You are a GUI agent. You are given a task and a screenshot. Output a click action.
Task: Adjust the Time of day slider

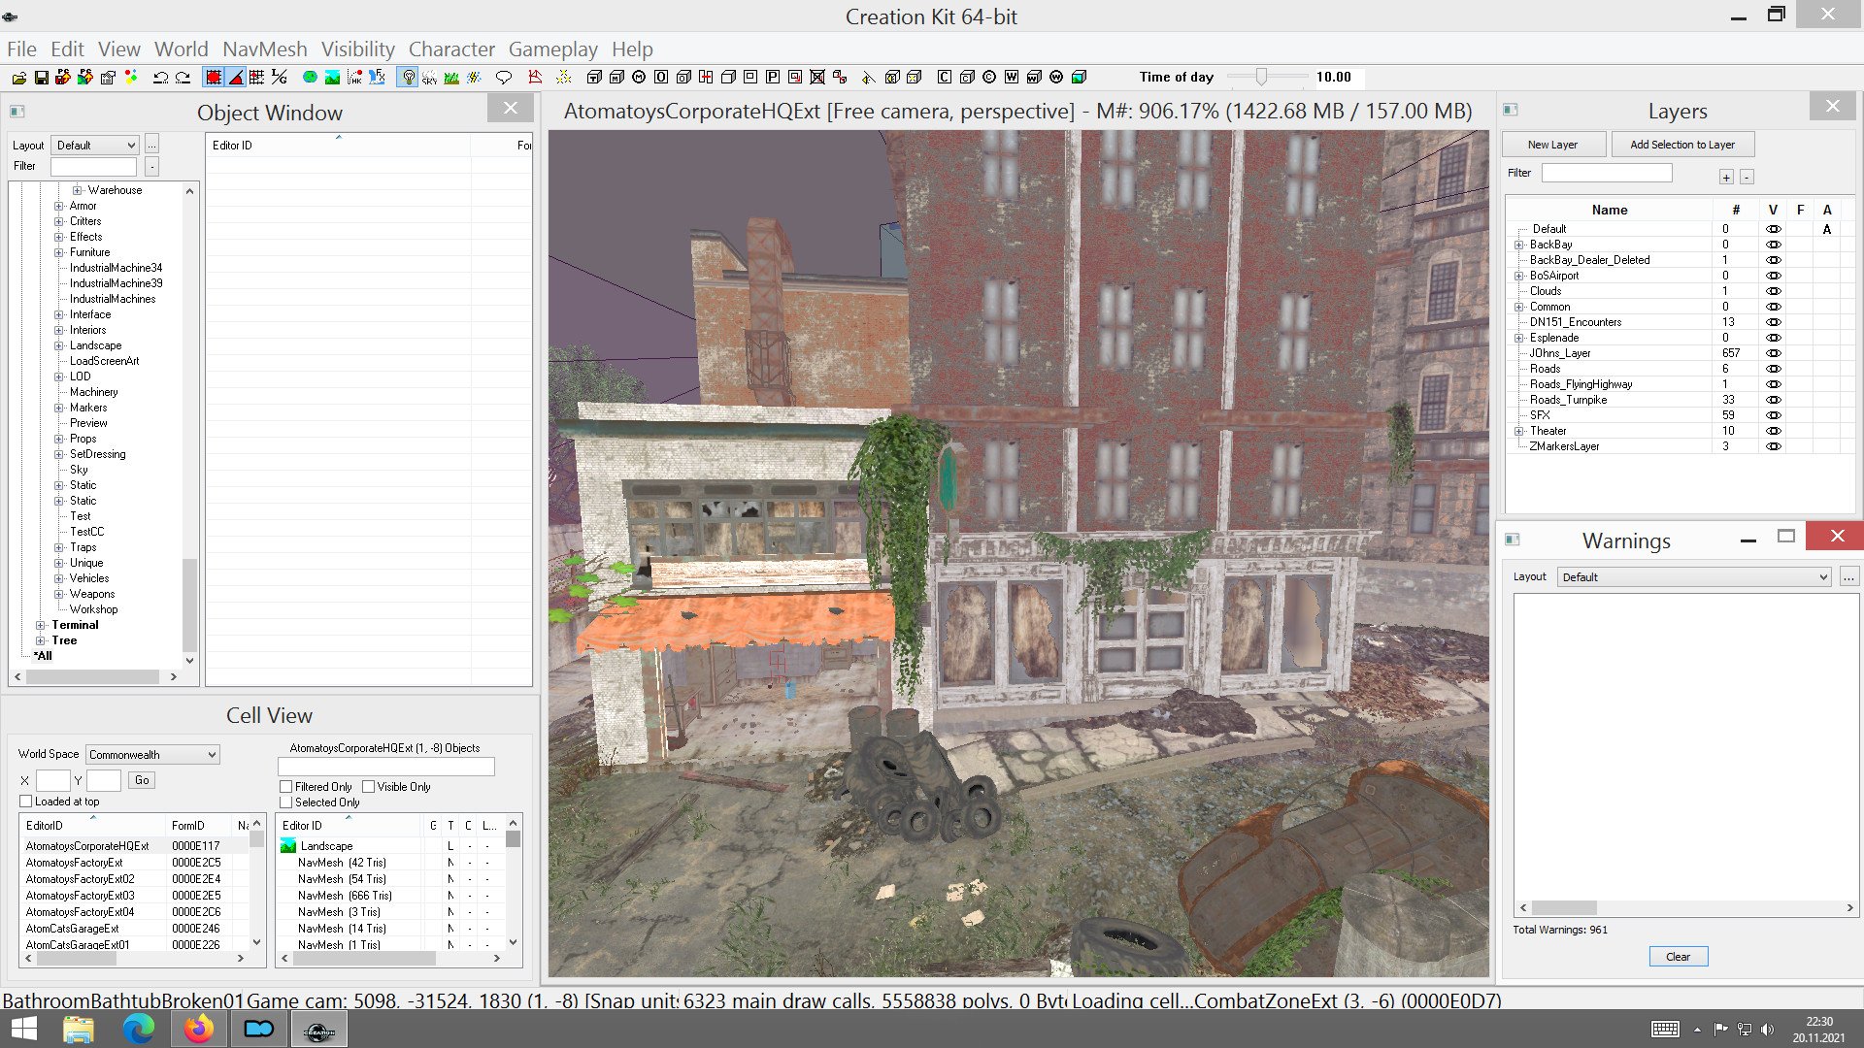(1261, 77)
